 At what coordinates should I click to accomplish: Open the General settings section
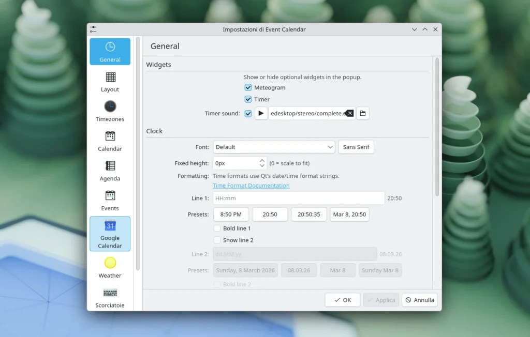pyautogui.click(x=110, y=51)
